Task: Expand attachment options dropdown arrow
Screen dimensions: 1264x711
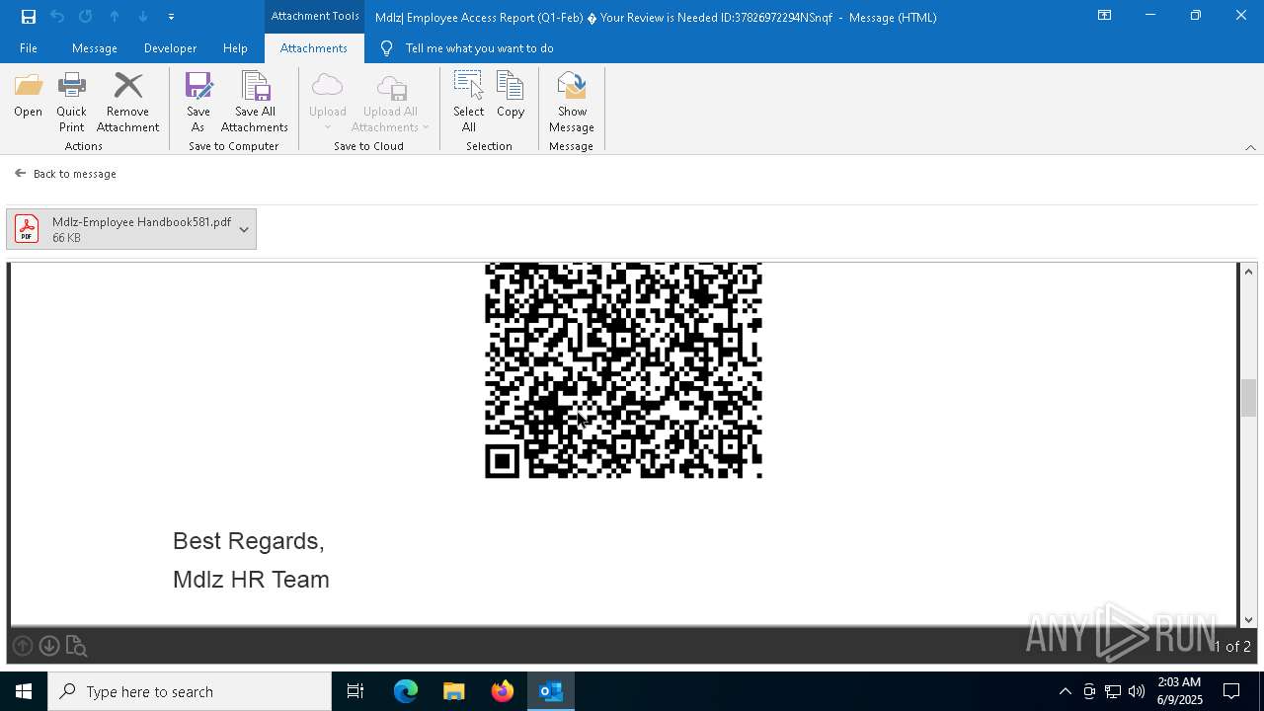Action: 244,229
